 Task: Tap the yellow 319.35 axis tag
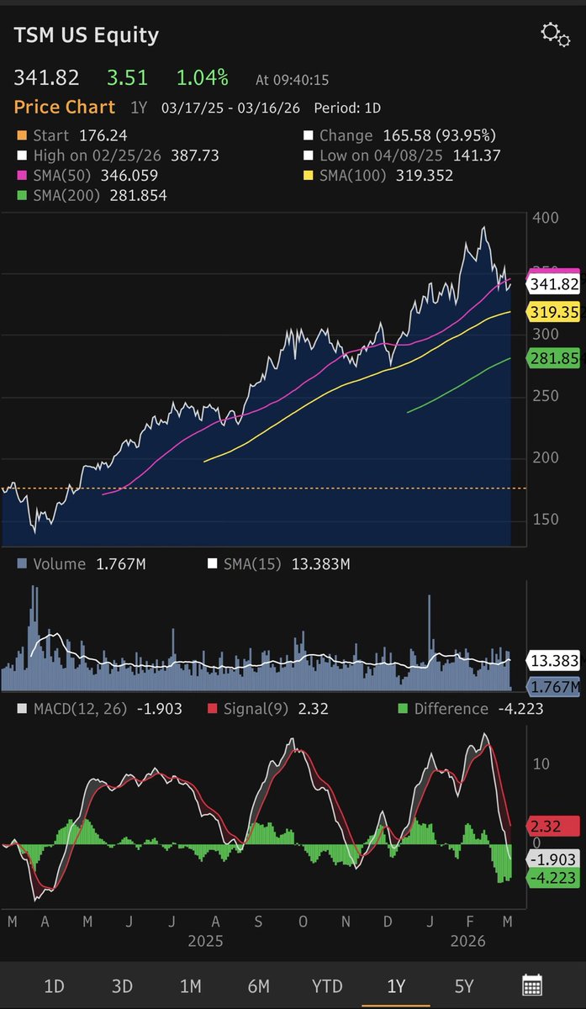click(553, 313)
